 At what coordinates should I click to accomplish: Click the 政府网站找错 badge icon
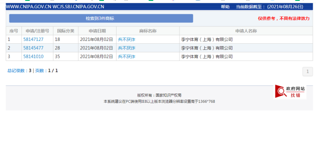(x=290, y=92)
